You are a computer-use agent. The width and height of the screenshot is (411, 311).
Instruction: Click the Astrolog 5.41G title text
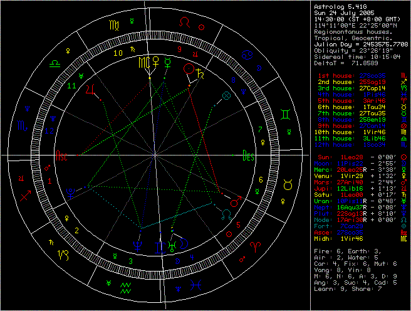point(340,6)
